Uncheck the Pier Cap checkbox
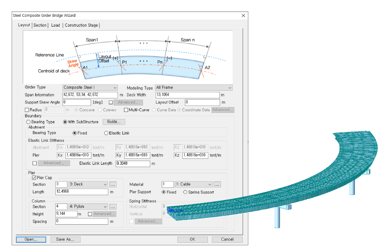This screenshot has height=252, width=382. (x=34, y=178)
